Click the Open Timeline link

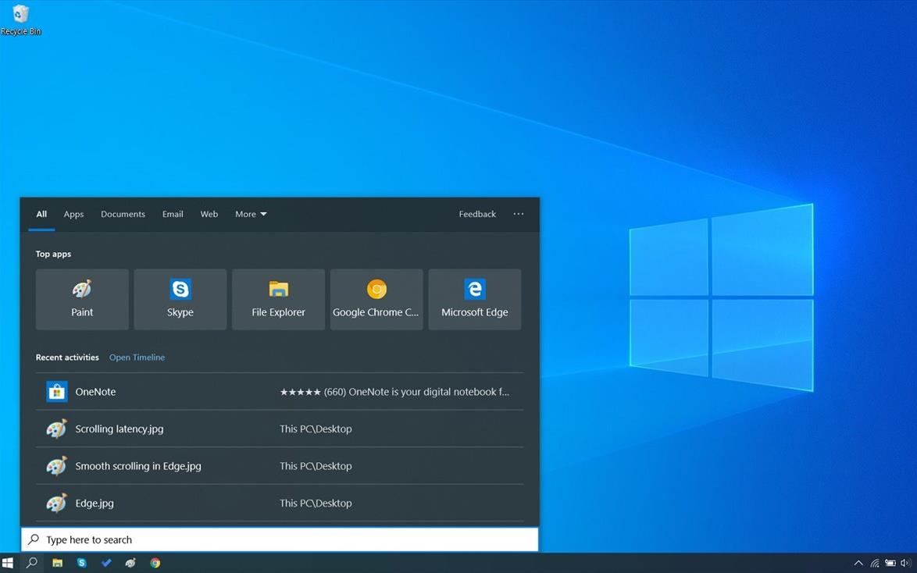[137, 358]
